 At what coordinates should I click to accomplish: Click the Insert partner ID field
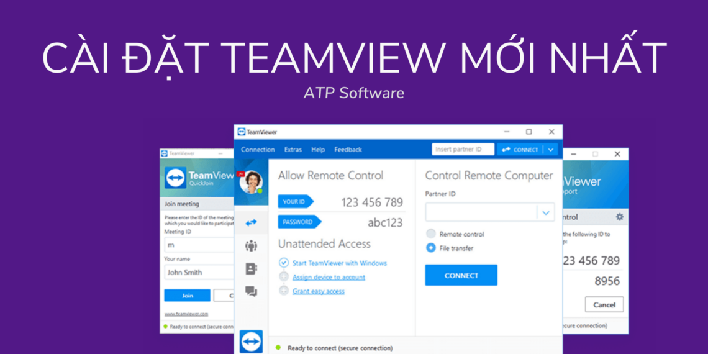(463, 150)
